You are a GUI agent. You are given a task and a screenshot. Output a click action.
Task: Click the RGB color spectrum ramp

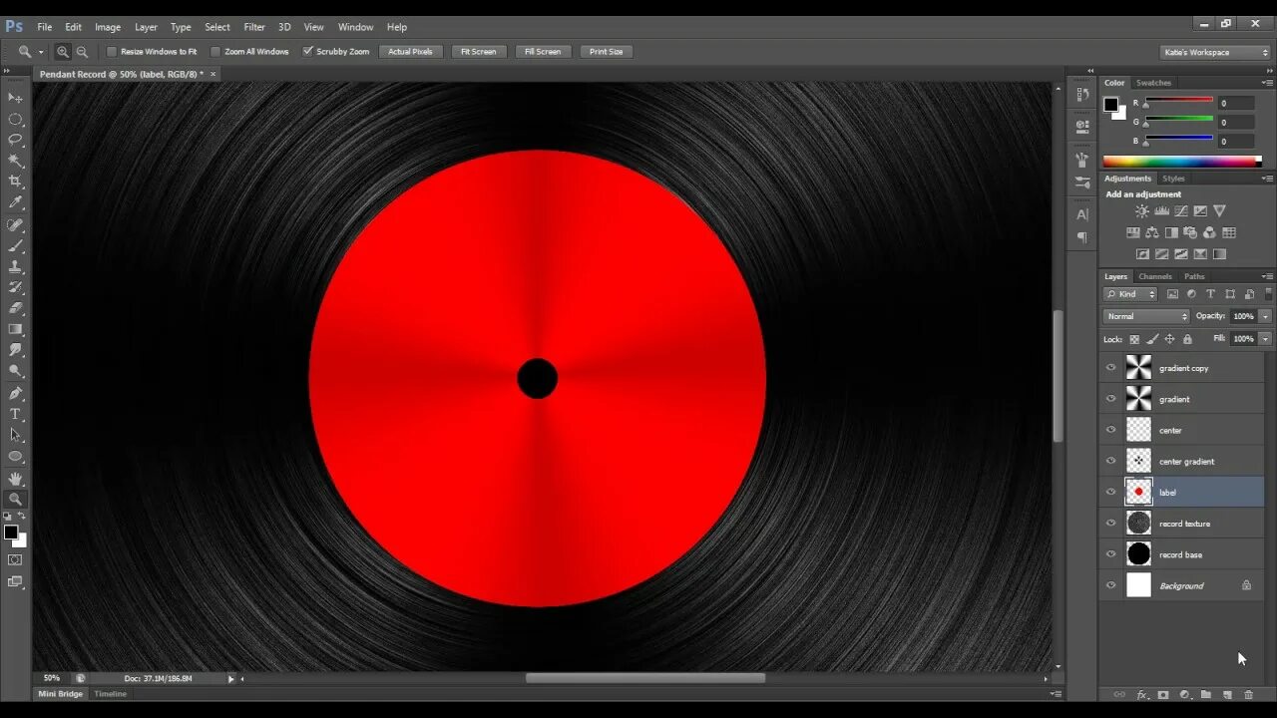click(x=1182, y=161)
